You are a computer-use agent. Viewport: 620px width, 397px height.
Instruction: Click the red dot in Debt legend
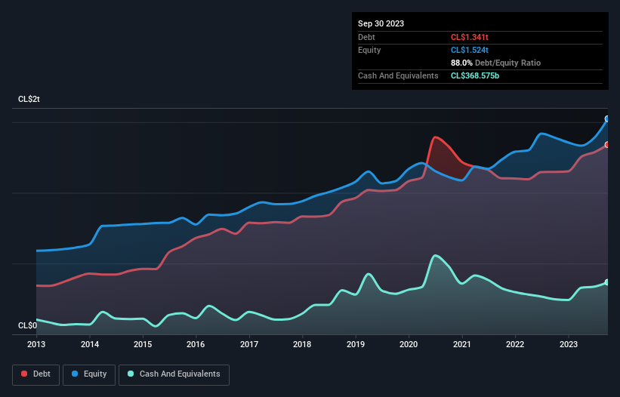click(x=25, y=374)
